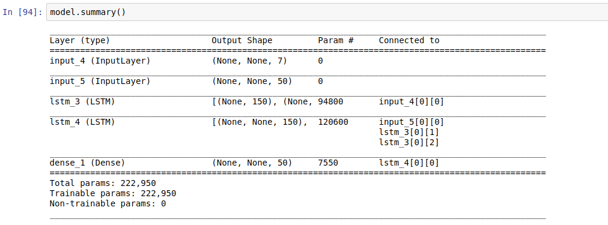
Task: Select the dense_1 (Dense) layer name
Action: click(x=87, y=163)
